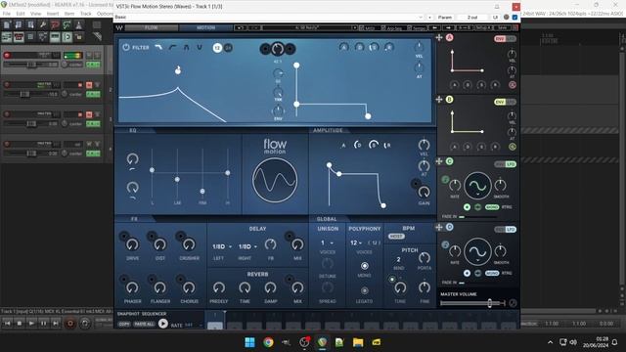The width and height of the screenshot is (626, 352).
Task: Open the Snapshot Sequencer RATE dropdown
Action: 194,326
